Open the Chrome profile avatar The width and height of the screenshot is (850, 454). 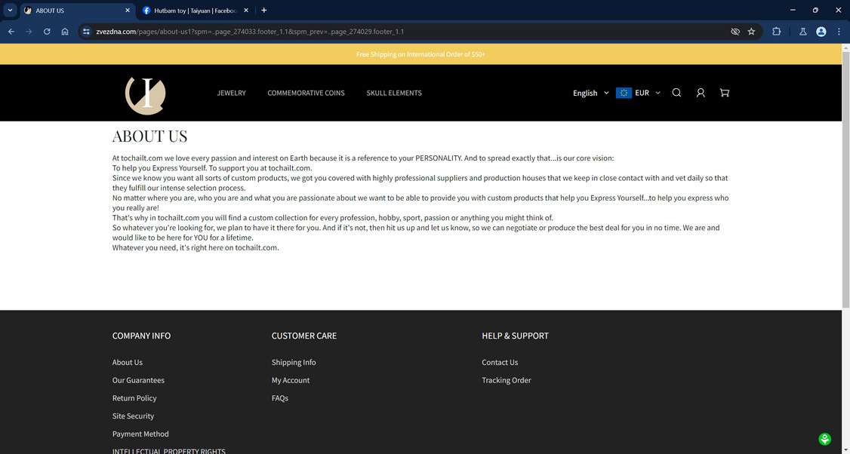(x=821, y=32)
